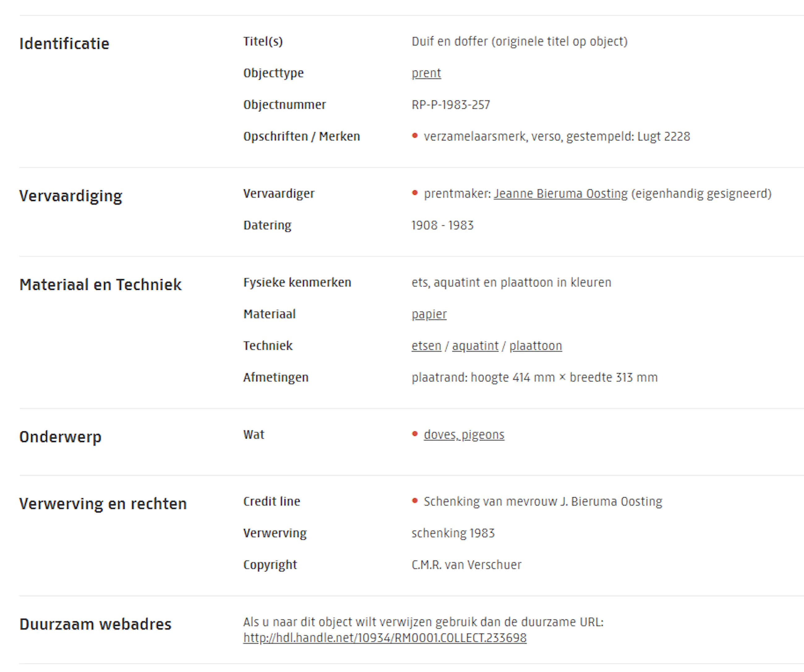Click the 'Duurzaam webadres' heading
The image size is (804, 672).
pos(95,624)
